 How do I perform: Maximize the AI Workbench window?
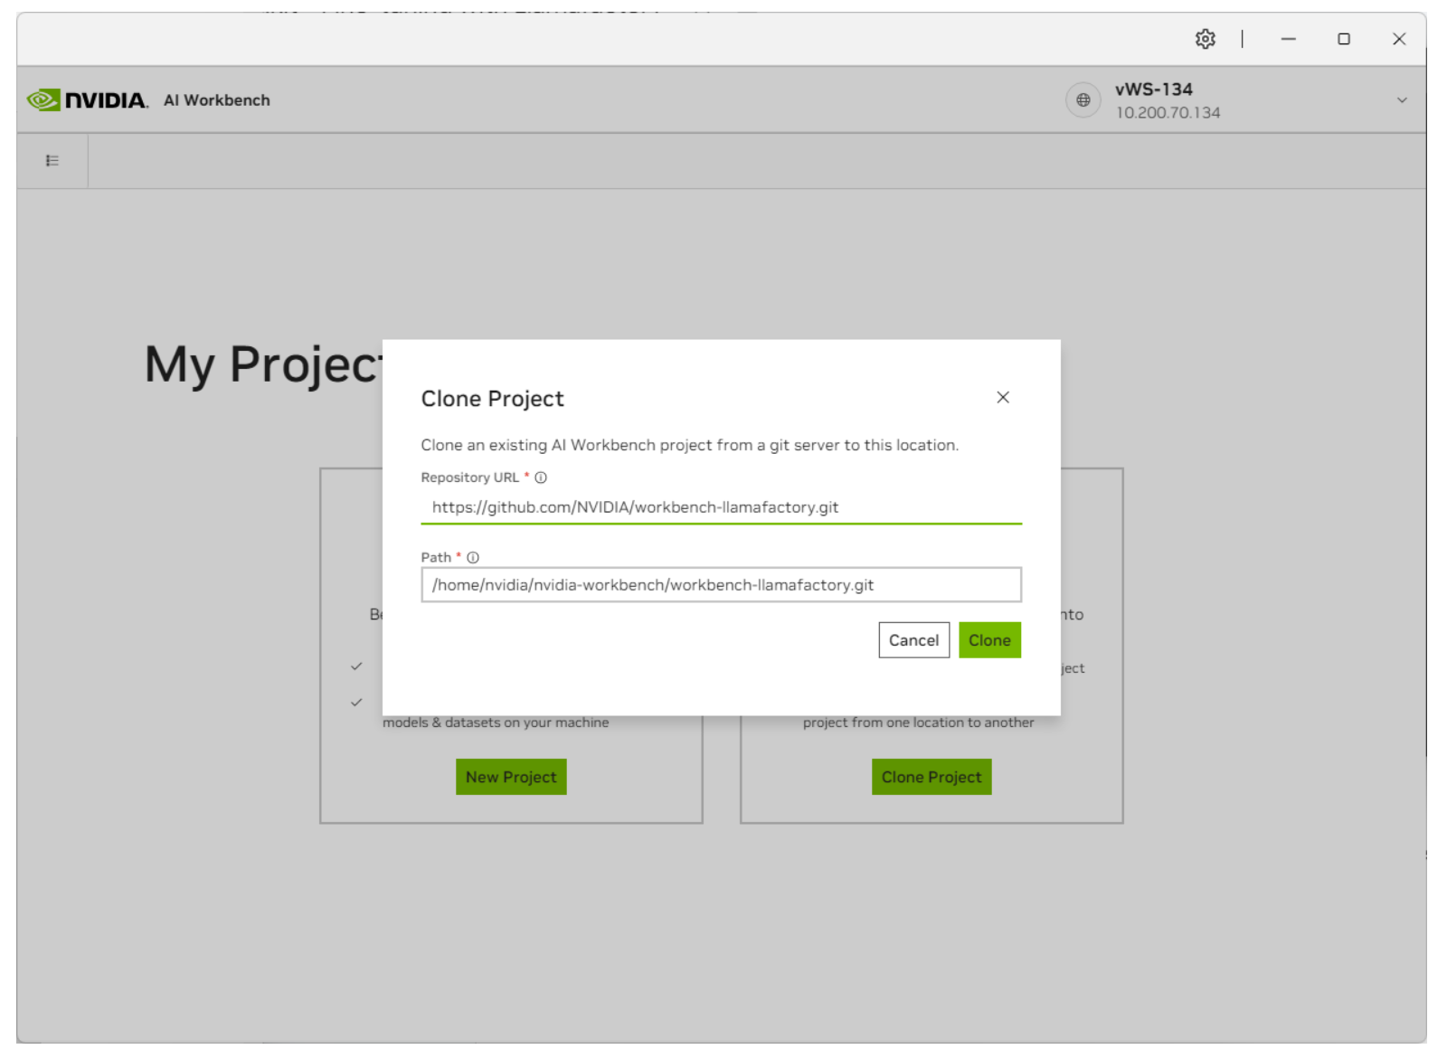(x=1344, y=39)
